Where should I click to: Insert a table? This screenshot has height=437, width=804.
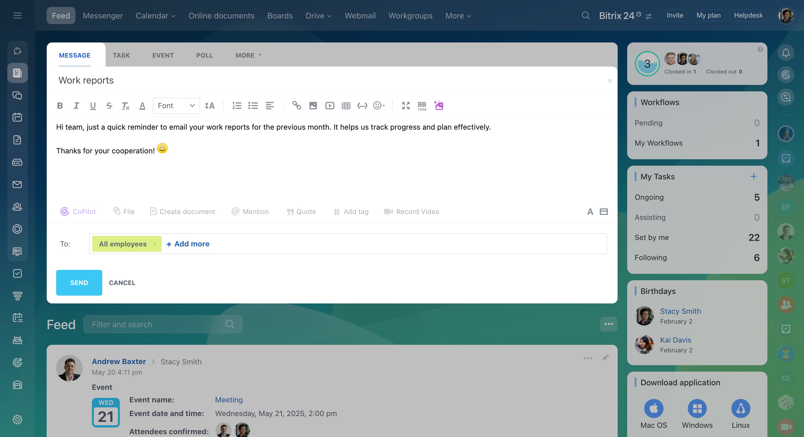tap(346, 106)
